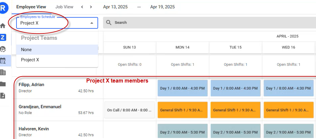The image size is (316, 139).
Task: Open the reports document sidebar icon
Action: 3,96
